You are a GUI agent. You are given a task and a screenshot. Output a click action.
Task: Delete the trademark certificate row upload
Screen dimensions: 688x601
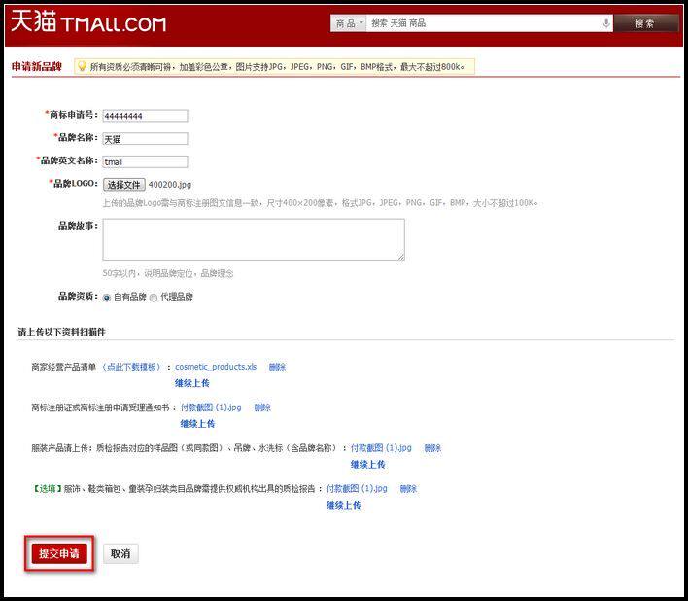point(262,407)
